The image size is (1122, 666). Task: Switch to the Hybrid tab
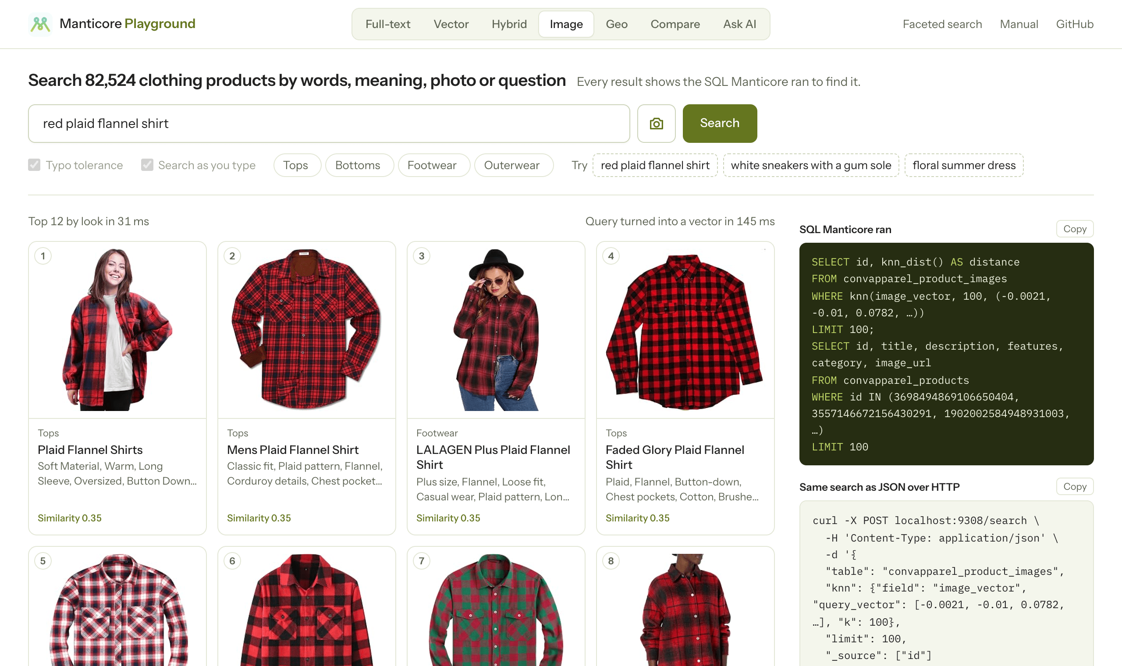click(509, 24)
